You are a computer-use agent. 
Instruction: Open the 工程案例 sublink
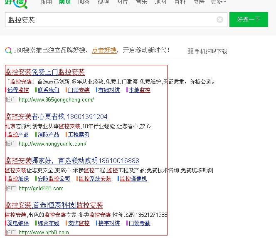pyautogui.click(x=79, y=134)
